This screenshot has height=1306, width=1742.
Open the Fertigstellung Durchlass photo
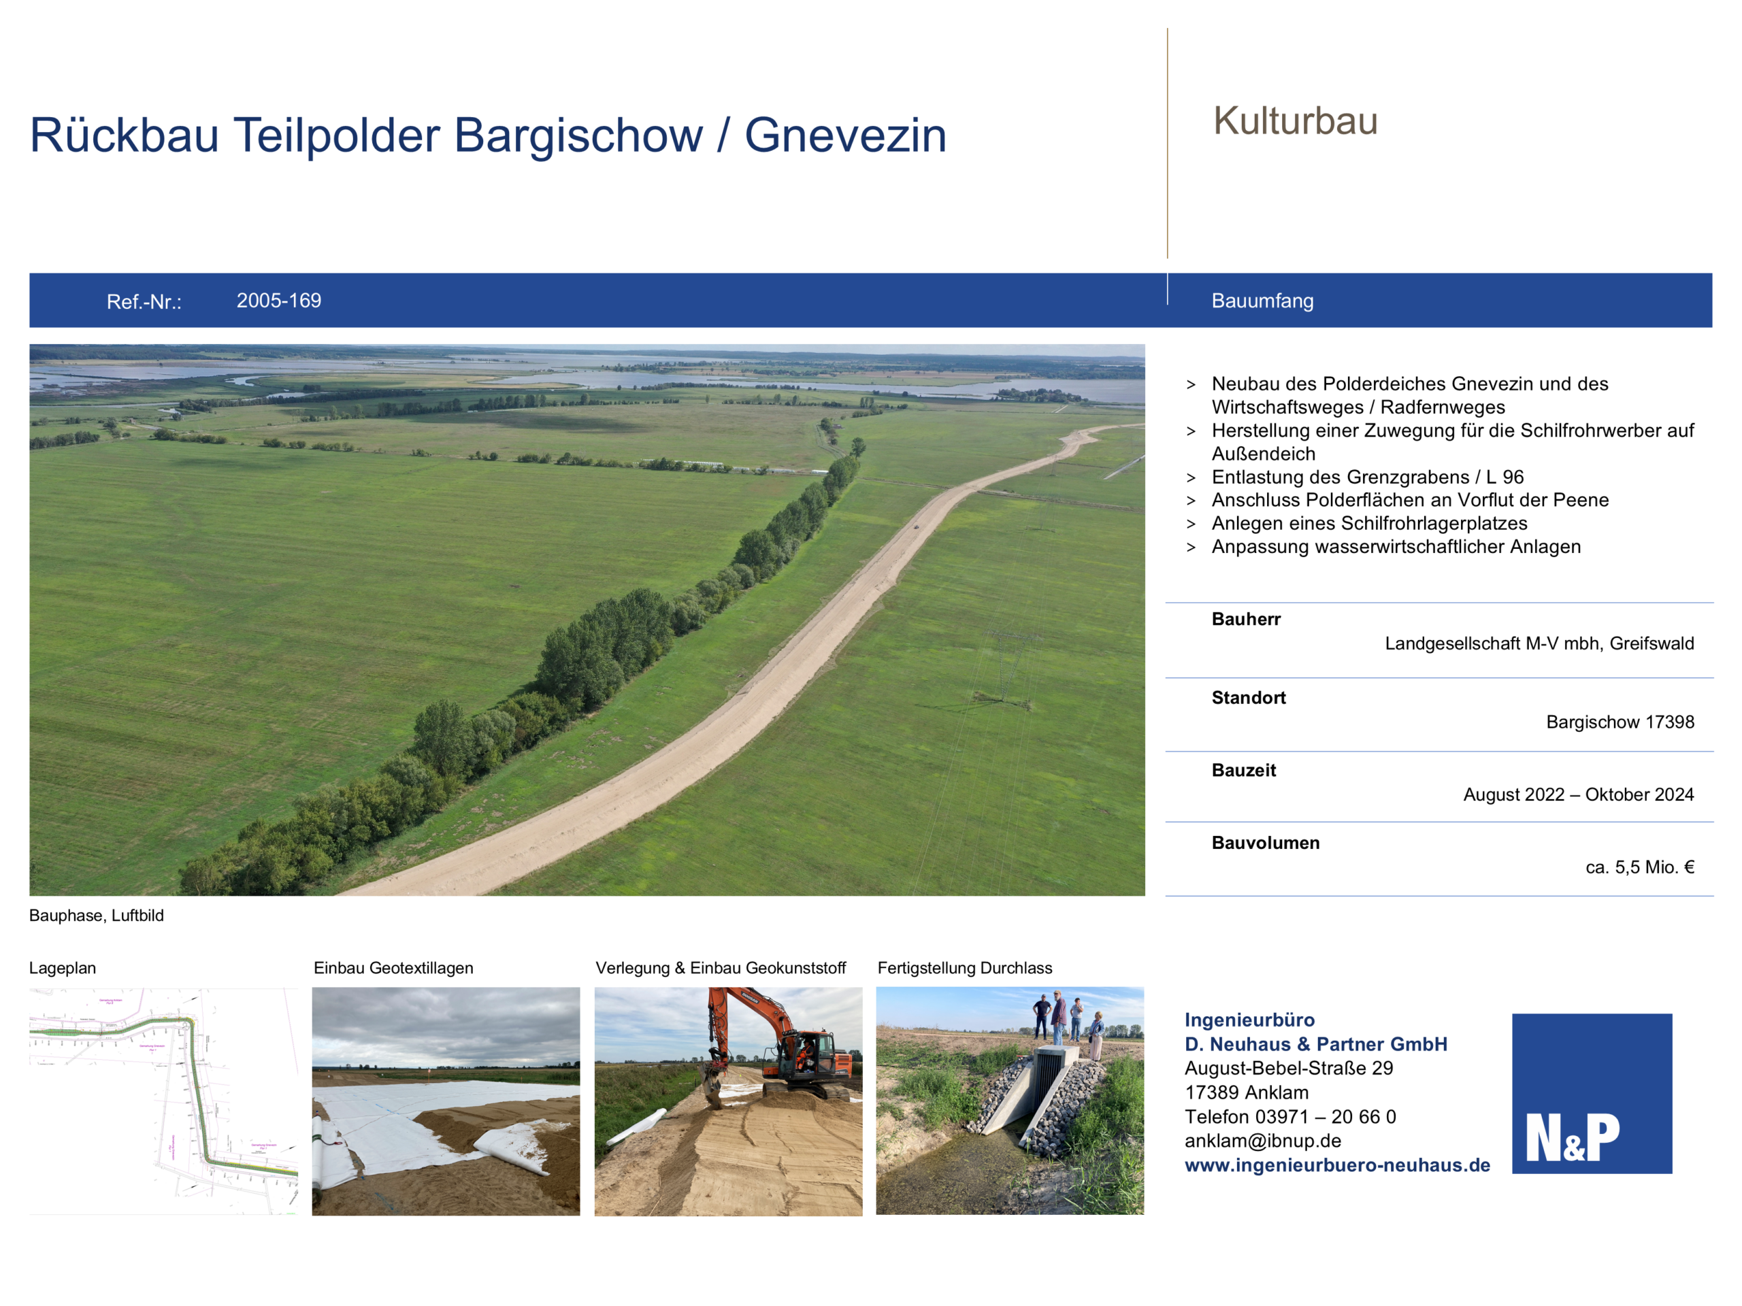pos(1010,1100)
